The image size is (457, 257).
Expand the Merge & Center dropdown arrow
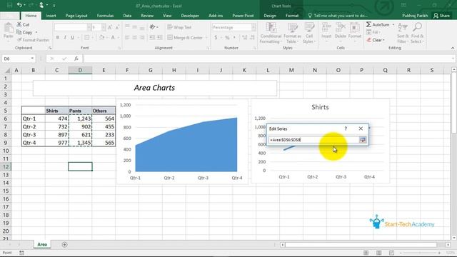point(206,38)
